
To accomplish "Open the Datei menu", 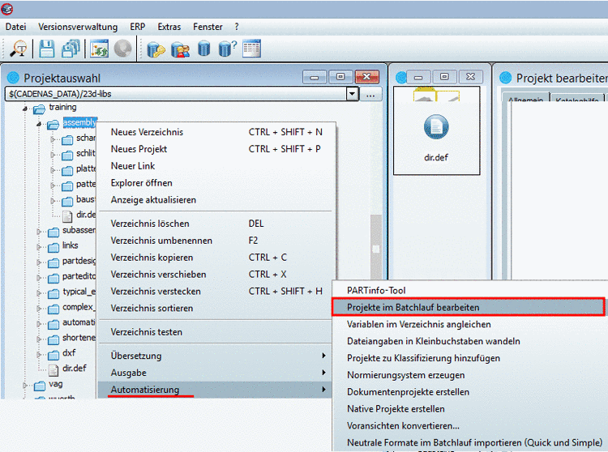I will point(16,27).
